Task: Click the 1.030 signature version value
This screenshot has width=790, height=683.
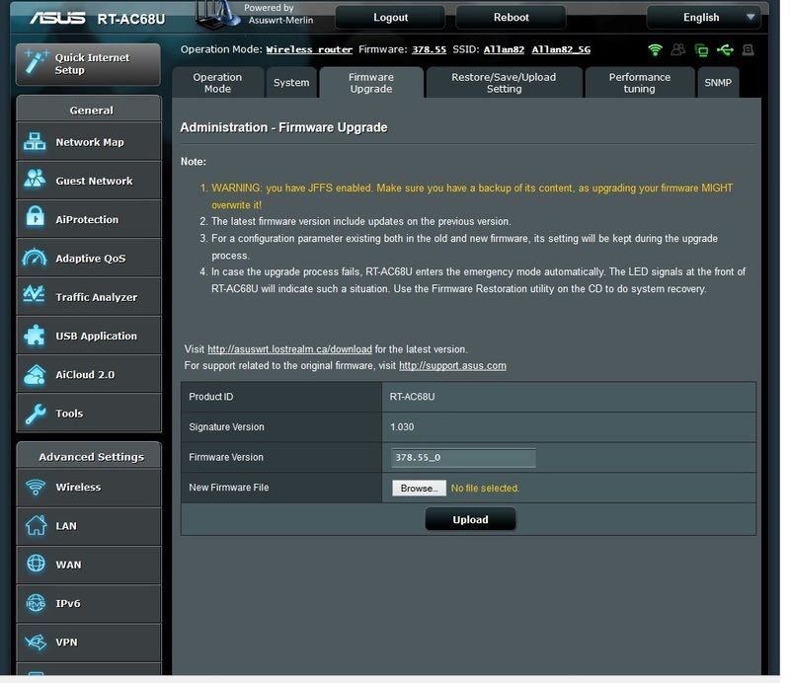Action: (402, 427)
